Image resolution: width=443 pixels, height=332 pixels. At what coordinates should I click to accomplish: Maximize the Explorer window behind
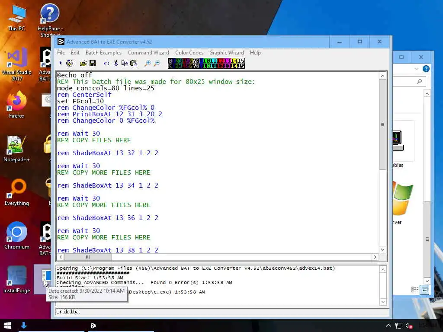tap(401, 57)
